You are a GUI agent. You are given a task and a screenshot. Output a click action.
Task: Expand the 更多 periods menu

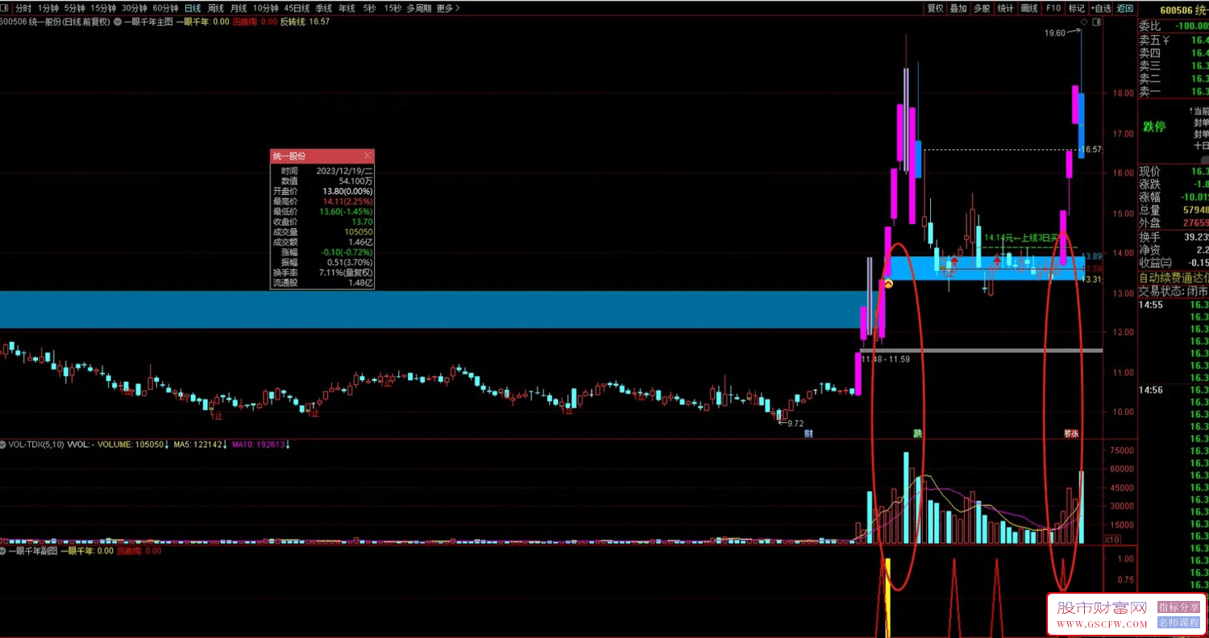coord(448,8)
